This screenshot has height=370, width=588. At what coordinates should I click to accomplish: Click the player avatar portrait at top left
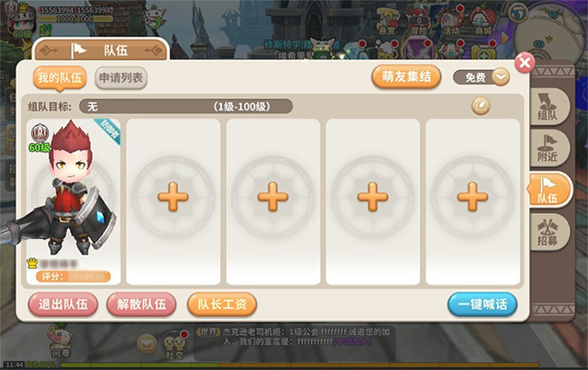click(21, 21)
